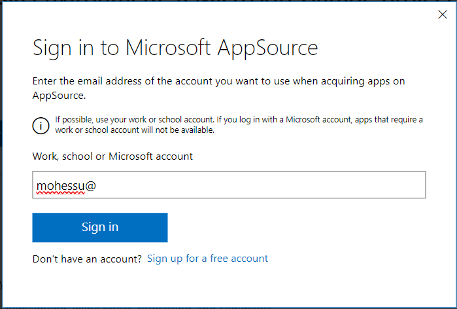Click the Don't have an account? text
Screen dimensions: 457x309
tap(87, 259)
